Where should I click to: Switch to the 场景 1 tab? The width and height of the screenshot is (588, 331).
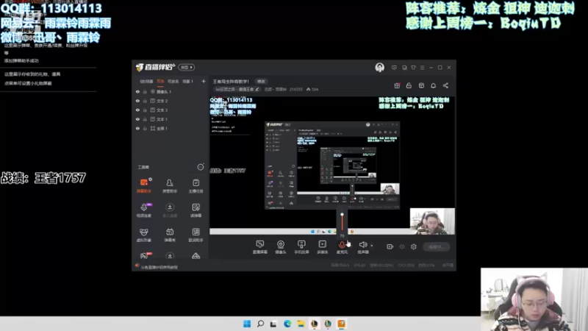click(188, 82)
